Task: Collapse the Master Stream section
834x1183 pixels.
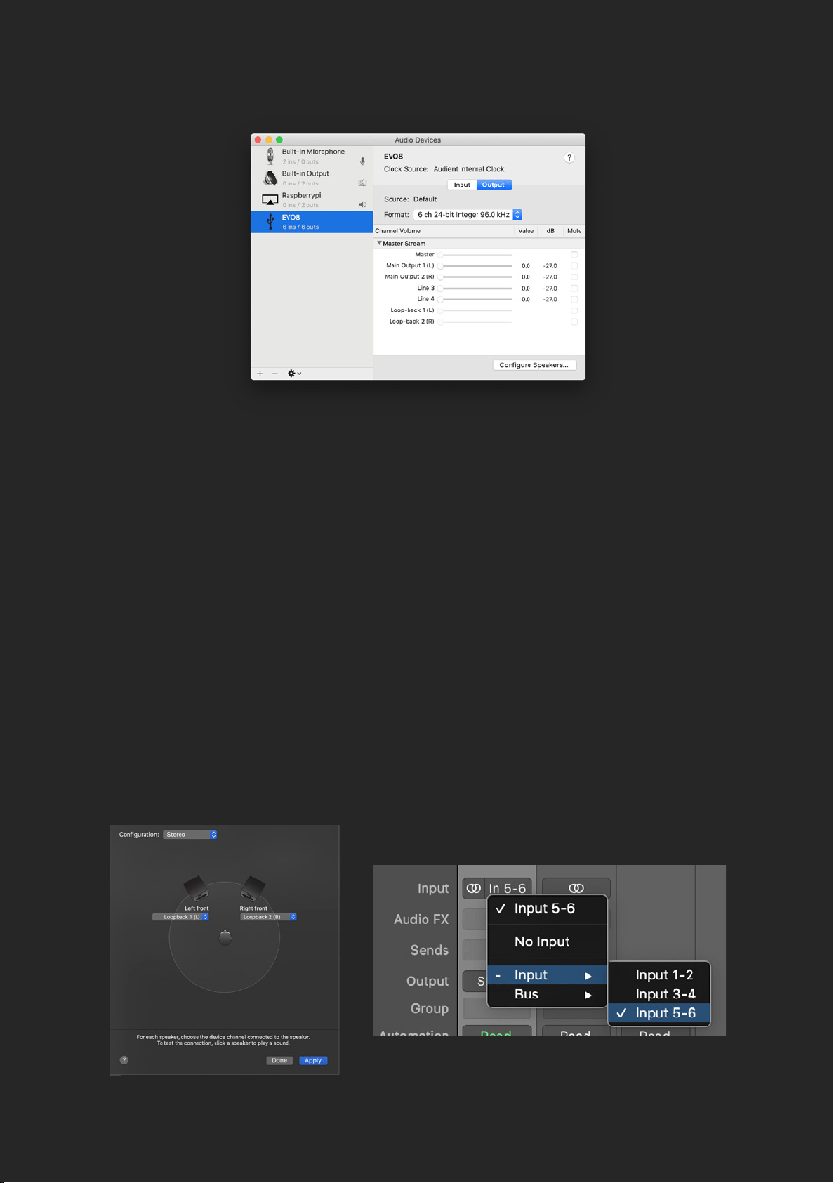Action: [379, 243]
